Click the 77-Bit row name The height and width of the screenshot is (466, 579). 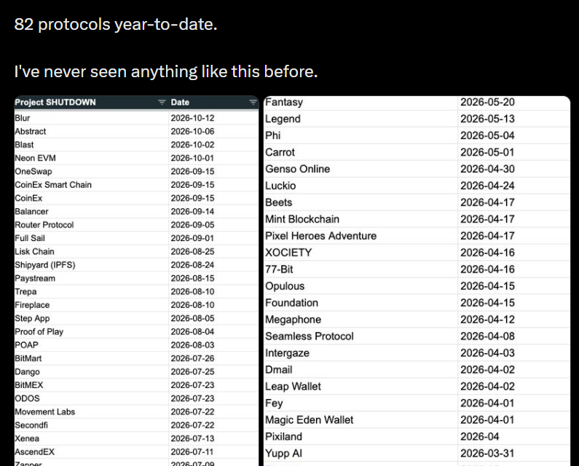point(279,269)
